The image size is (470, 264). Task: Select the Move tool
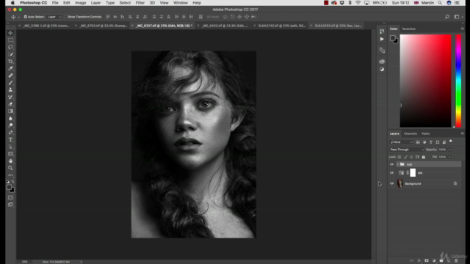point(10,33)
